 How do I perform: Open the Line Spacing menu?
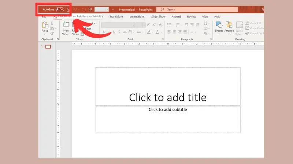(x=199, y=25)
